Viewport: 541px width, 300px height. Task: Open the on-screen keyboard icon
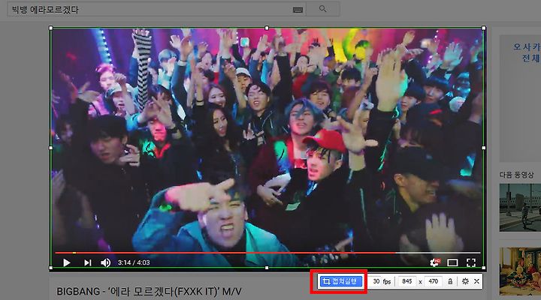coord(298,10)
